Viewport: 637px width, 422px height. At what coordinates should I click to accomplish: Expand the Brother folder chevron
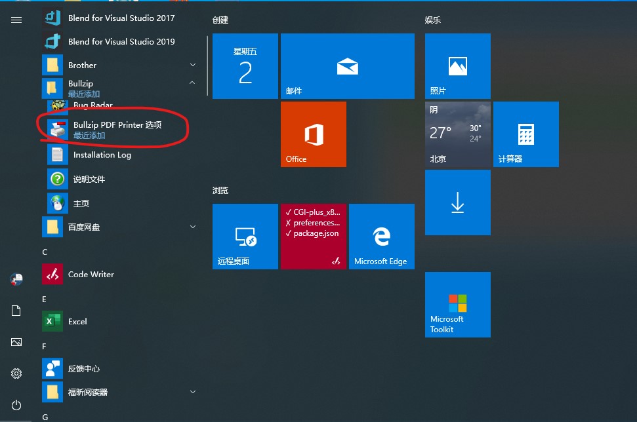click(x=193, y=65)
